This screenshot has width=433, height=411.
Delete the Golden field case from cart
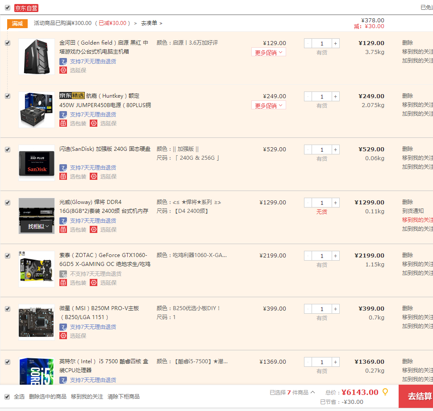point(408,43)
